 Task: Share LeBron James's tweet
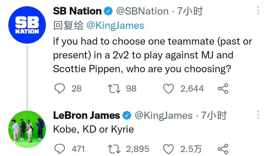click(223, 149)
